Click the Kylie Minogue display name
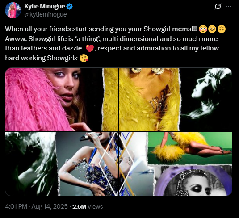This screenshot has width=239, height=218. (45, 7)
